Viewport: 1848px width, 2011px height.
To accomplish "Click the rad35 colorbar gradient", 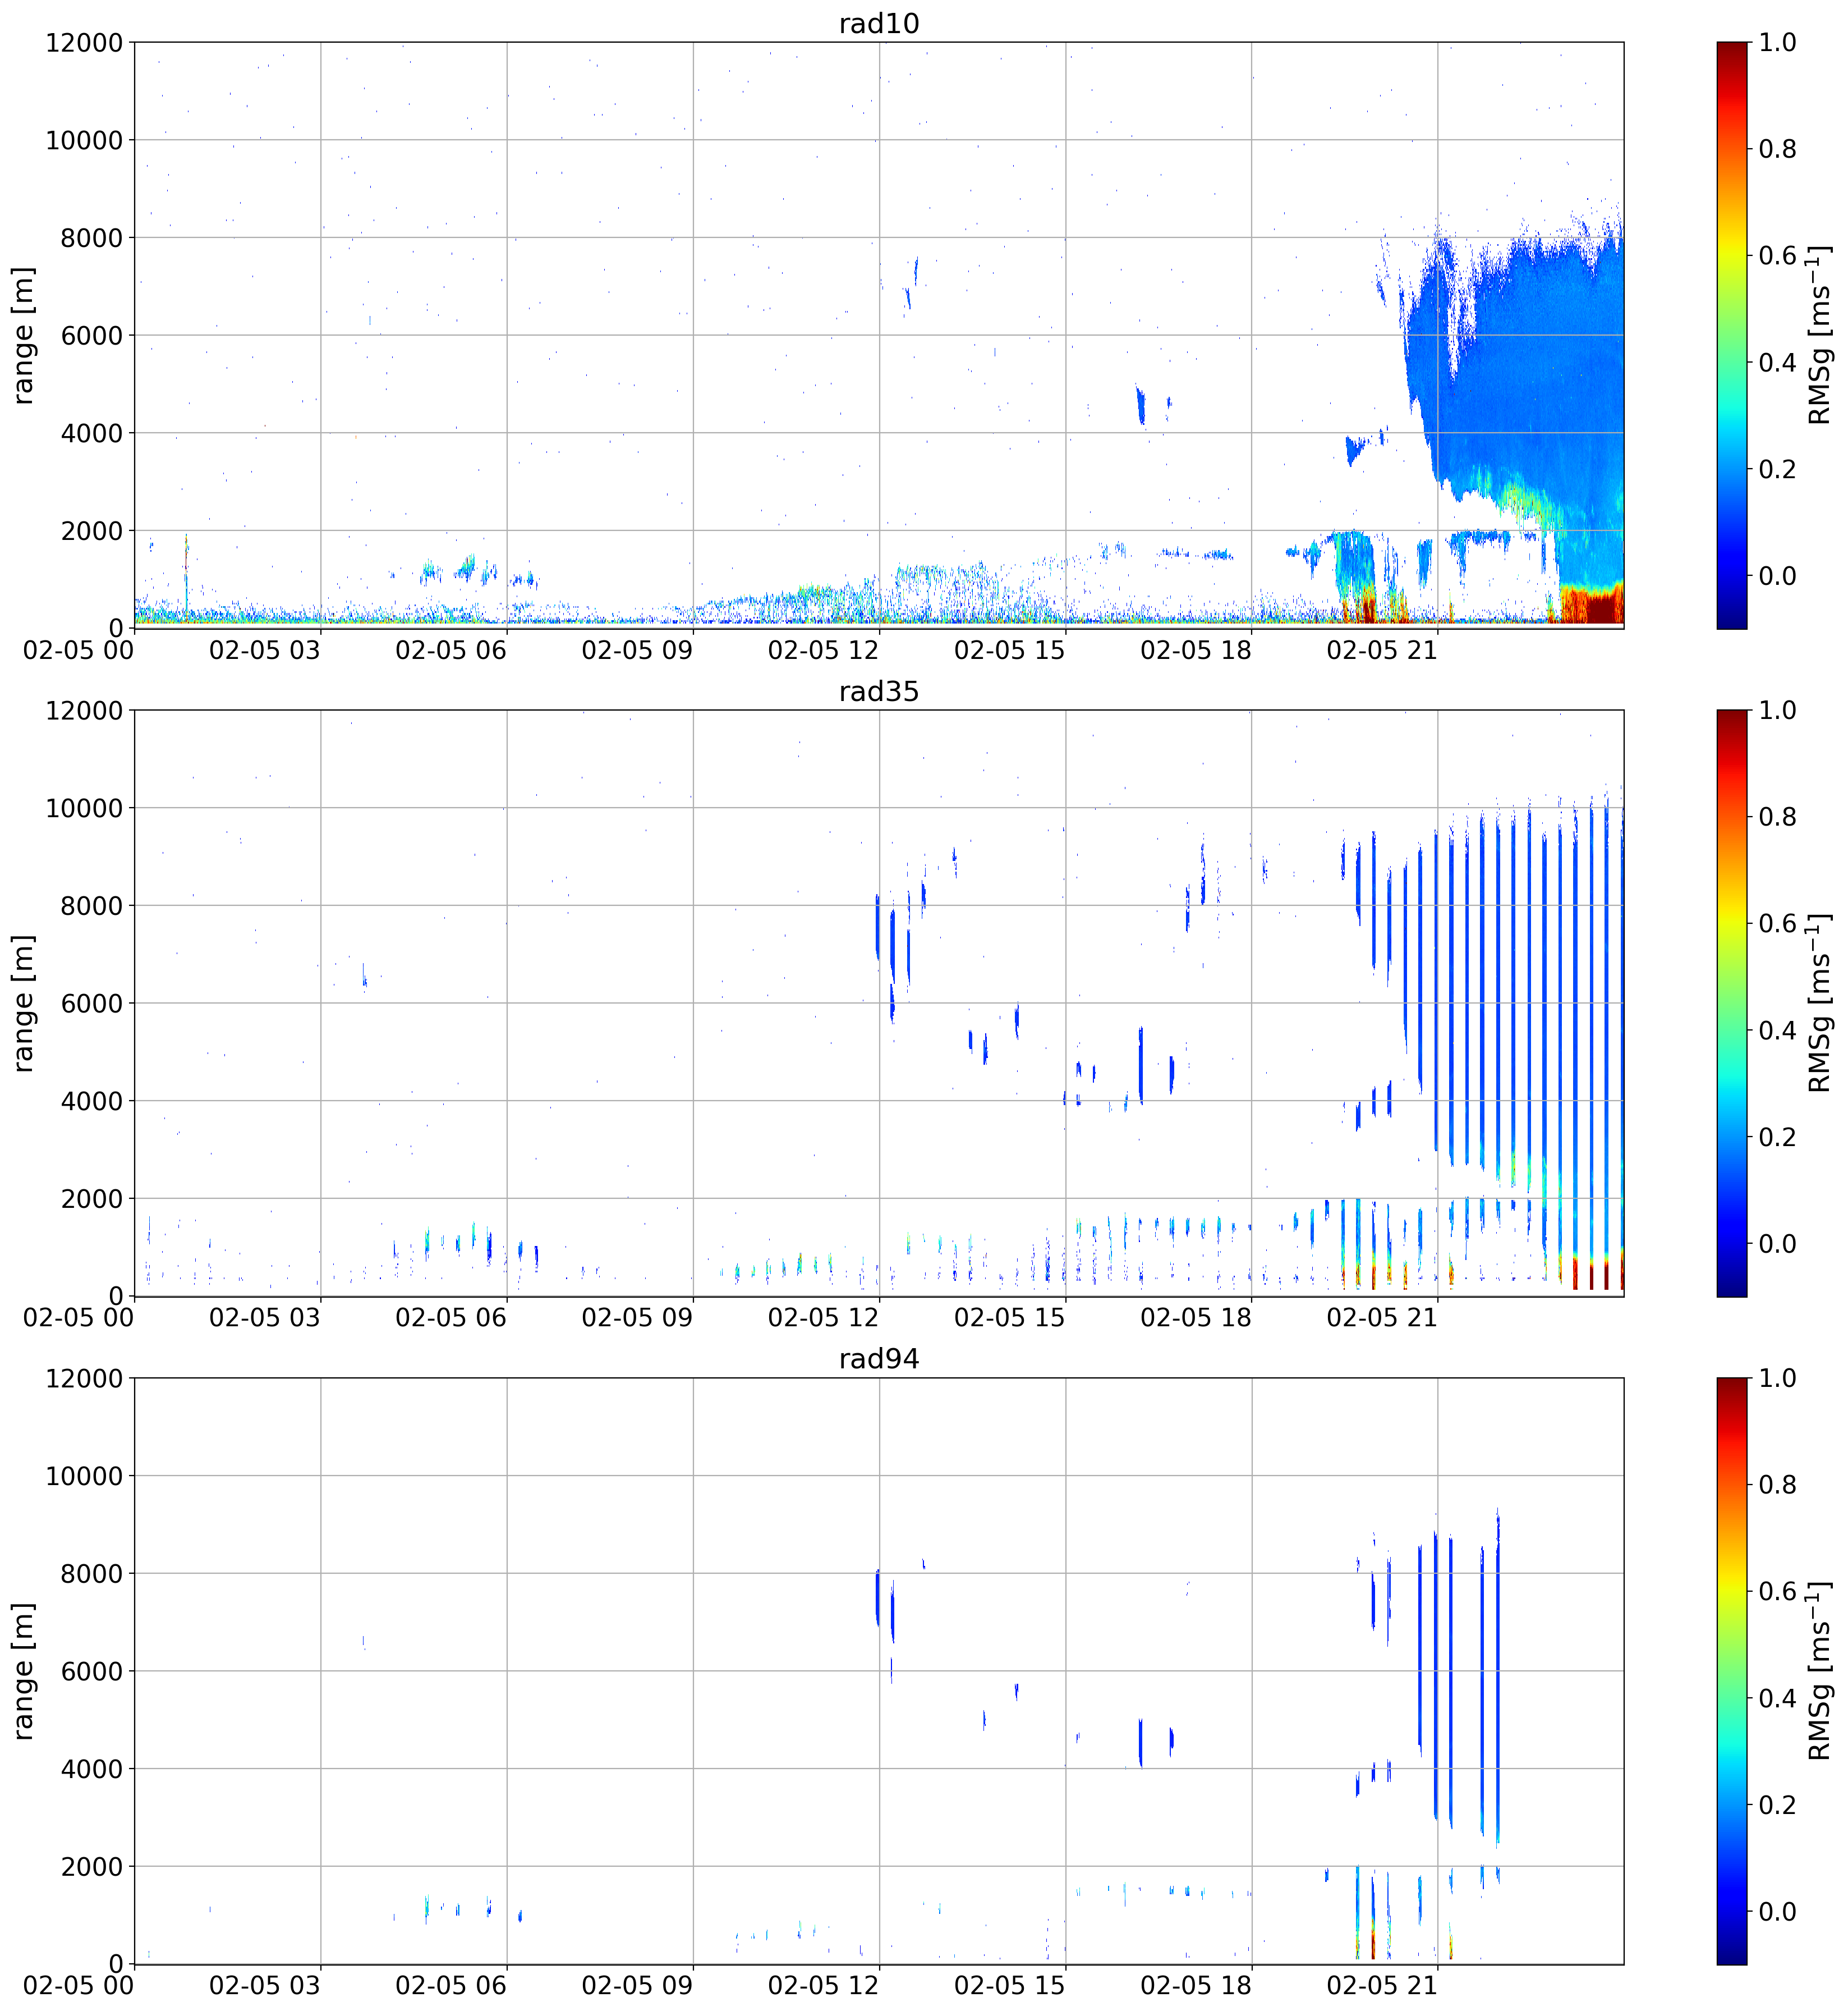I will (1732, 1004).
